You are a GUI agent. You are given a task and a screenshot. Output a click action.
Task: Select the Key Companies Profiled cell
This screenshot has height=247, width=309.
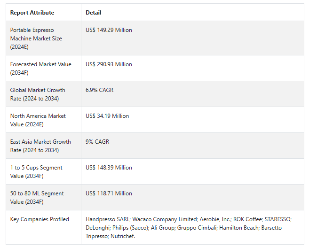[44, 227]
